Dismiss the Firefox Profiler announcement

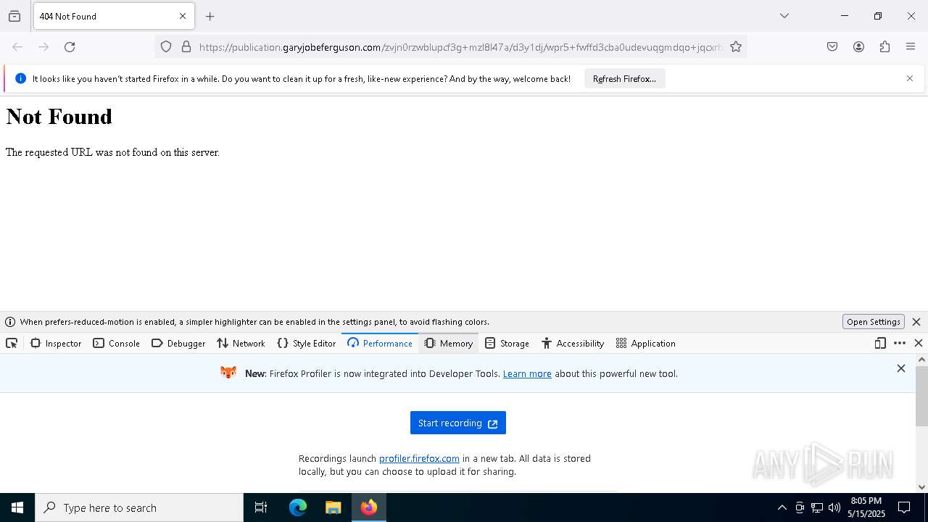pos(901,368)
